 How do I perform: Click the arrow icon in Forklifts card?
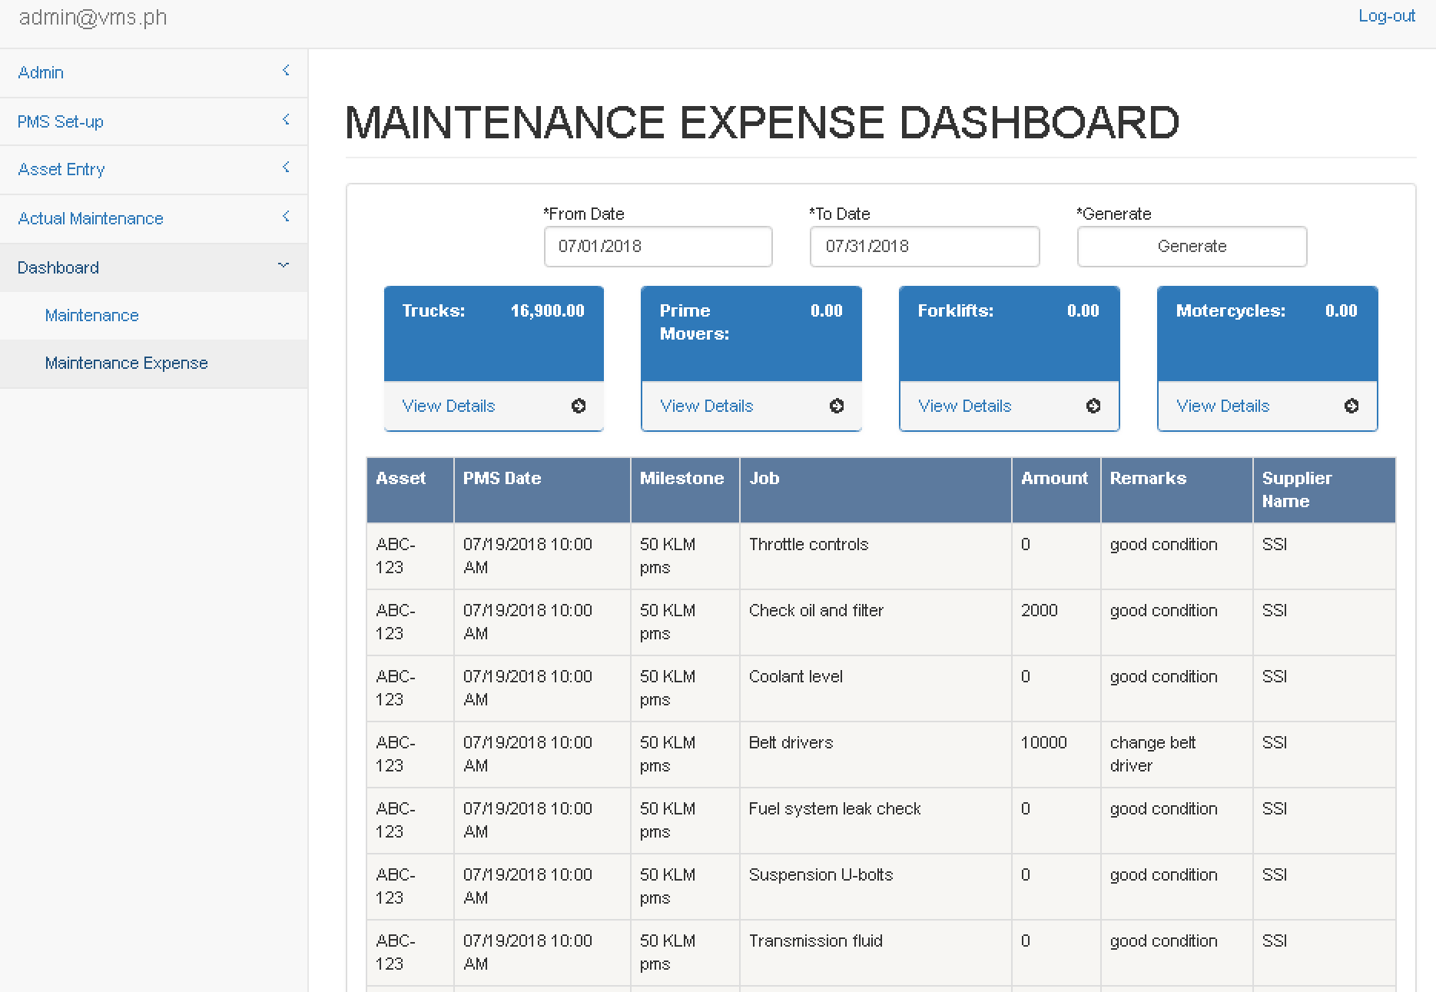[1093, 406]
